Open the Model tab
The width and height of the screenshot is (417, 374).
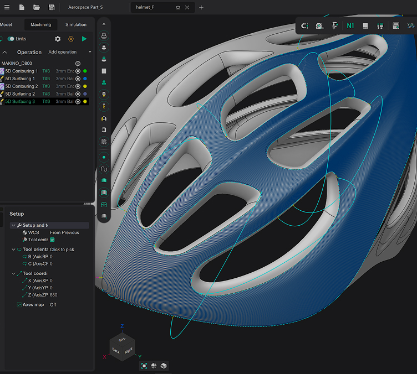pyautogui.click(x=6, y=25)
